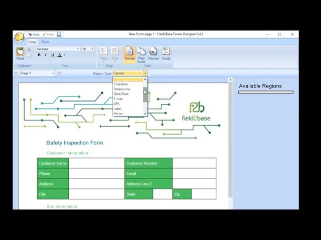This screenshot has height=240, width=321.
Task: Go to previous page arrow
Action: pos(17,73)
